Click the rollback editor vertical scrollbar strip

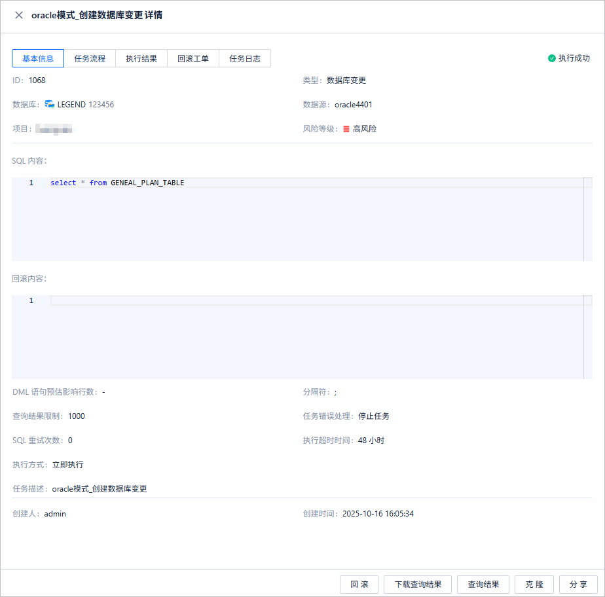588,337
